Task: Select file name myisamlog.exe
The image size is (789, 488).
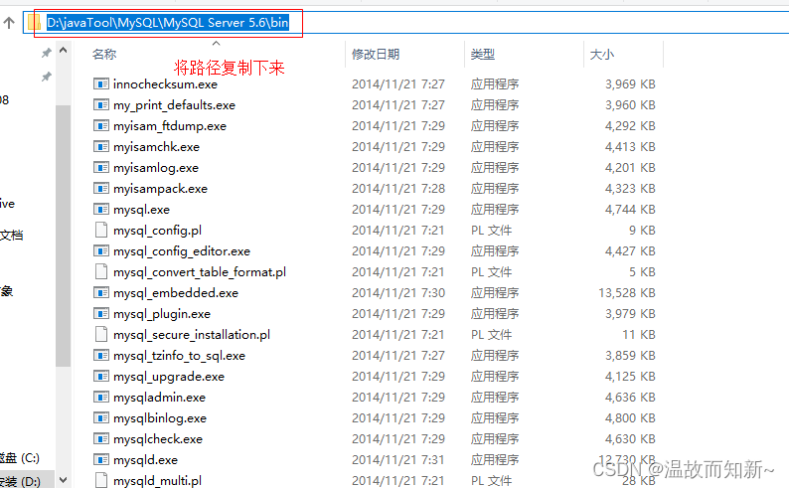Action: [x=156, y=168]
